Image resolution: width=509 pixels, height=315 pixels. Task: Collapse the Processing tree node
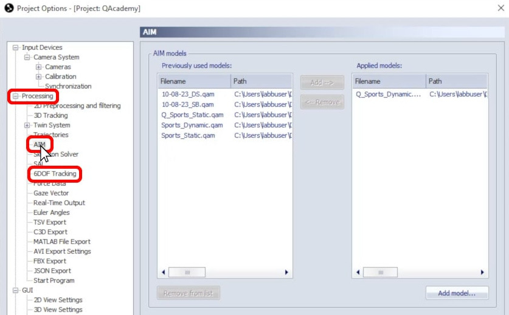coord(16,96)
